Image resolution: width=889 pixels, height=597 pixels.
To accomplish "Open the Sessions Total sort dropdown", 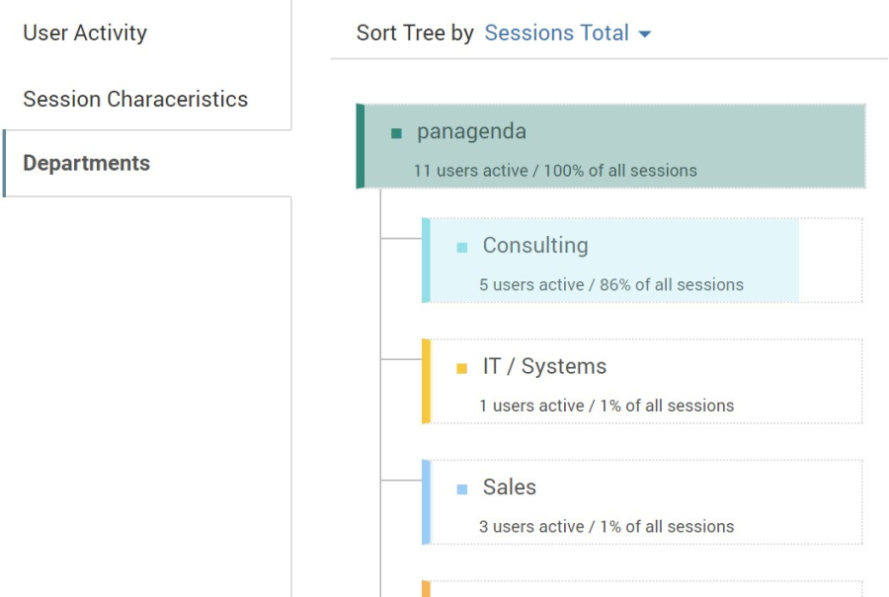I will [557, 33].
